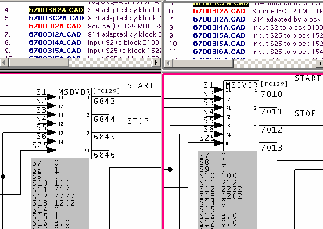Click red 67003I2A.CAD source entry in left list
The width and height of the screenshot is (323, 229).
tap(55, 26)
